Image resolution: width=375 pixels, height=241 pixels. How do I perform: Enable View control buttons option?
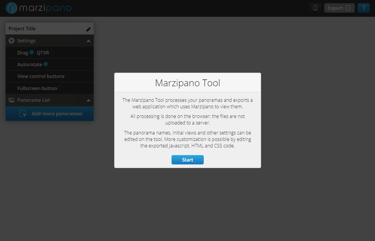(x=68, y=76)
